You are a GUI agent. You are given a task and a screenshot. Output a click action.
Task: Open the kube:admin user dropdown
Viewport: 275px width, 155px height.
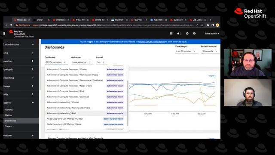click(212, 34)
